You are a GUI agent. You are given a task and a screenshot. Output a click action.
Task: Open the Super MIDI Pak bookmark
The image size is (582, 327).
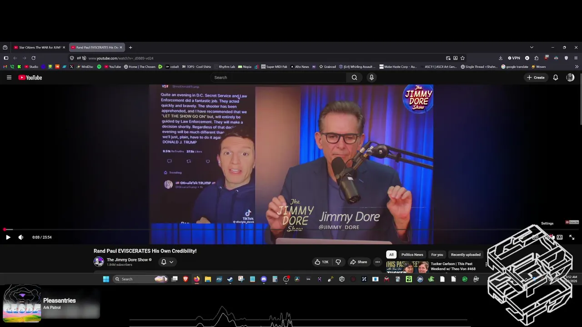click(274, 67)
